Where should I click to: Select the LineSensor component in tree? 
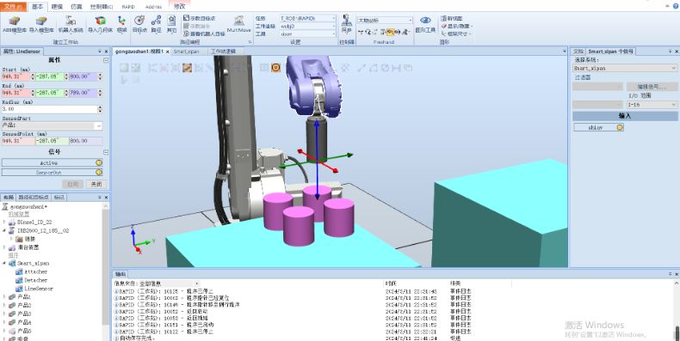39,289
